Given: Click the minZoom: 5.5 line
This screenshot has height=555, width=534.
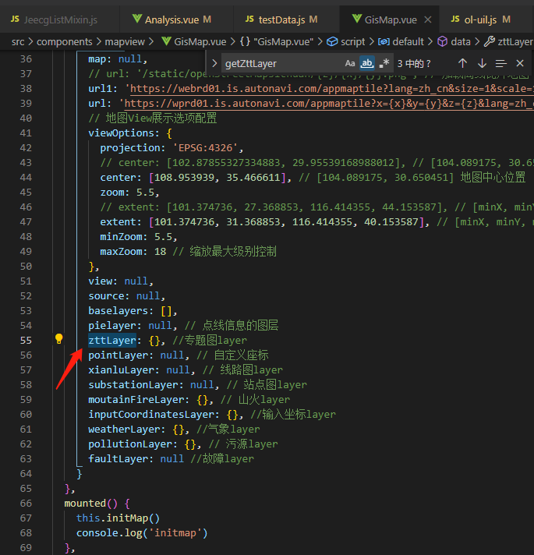Looking at the screenshot, I should (x=139, y=237).
